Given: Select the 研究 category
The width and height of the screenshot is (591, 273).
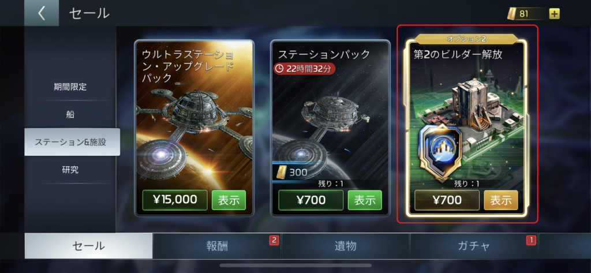Looking at the screenshot, I should 70,170.
